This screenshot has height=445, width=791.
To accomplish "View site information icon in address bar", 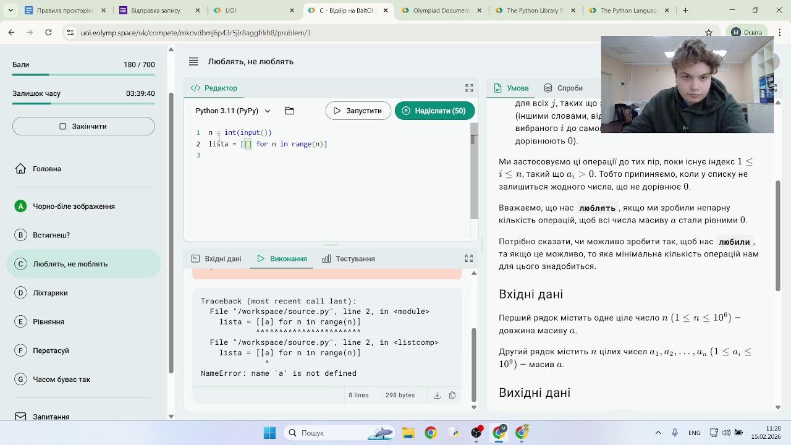I will click(70, 33).
